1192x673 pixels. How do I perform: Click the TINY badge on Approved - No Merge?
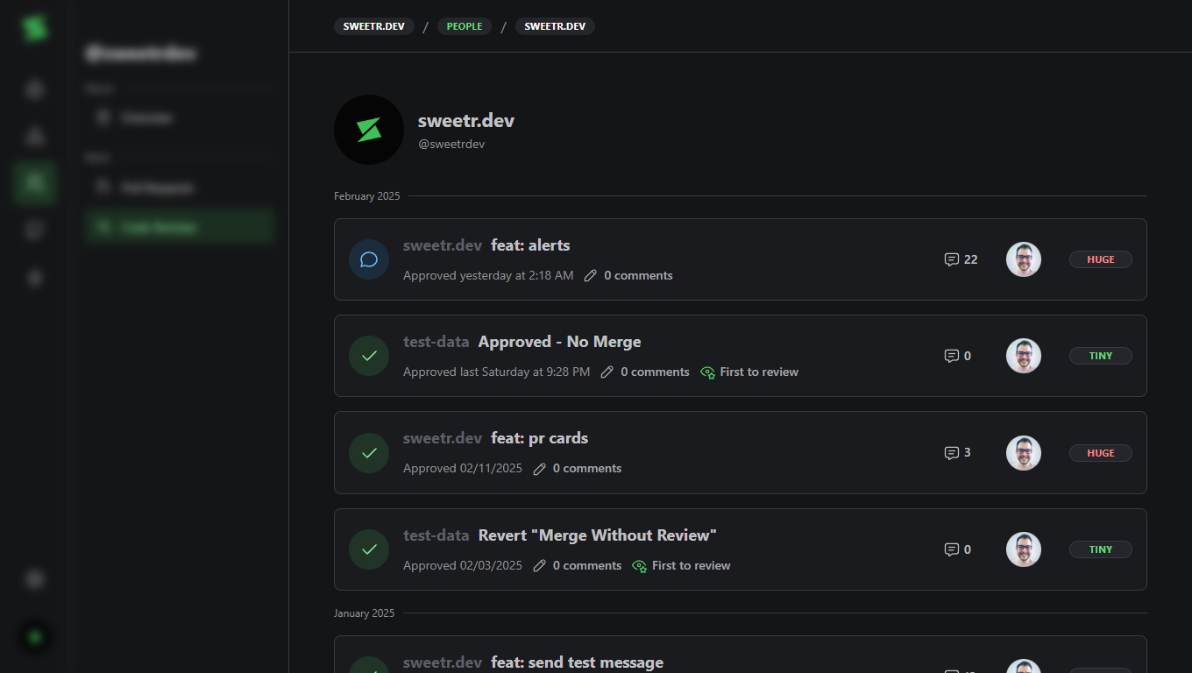[1101, 356]
